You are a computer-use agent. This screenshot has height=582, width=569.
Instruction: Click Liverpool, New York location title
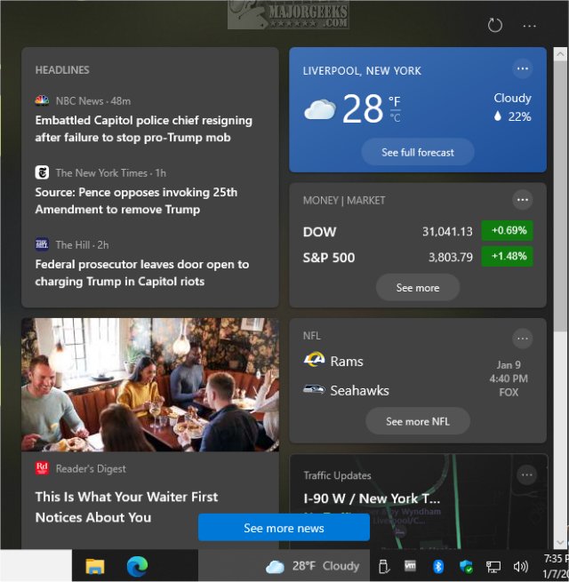[362, 70]
